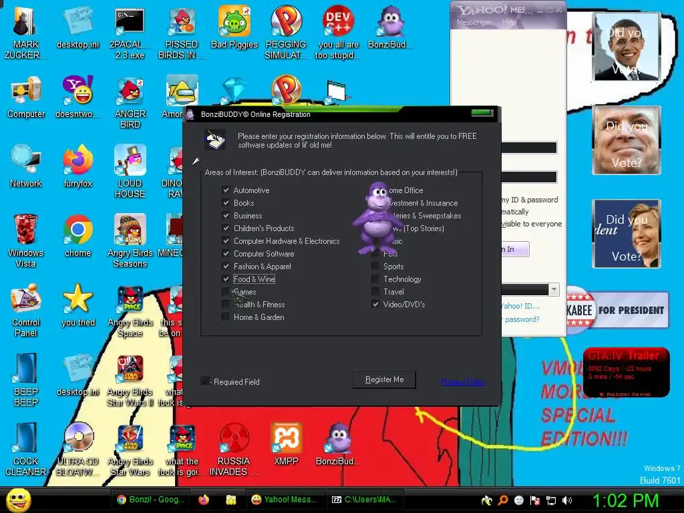684x513 pixels.
Task: Click the Register Me button
Action: tap(384, 379)
